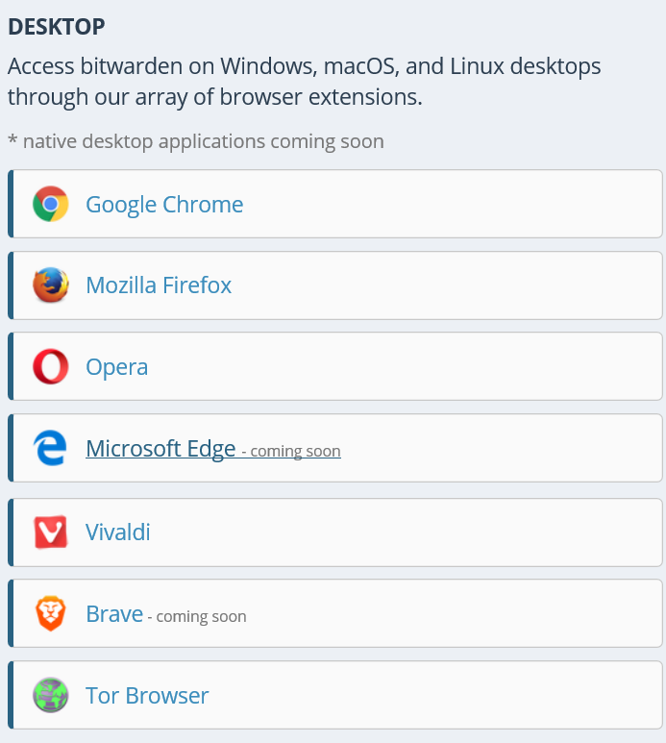
Task: Click the Access bitwarden description paragraph
Action: tap(304, 82)
